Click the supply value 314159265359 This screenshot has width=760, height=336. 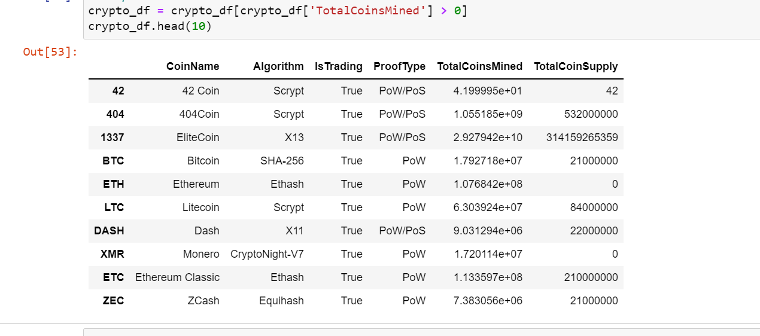coord(582,138)
